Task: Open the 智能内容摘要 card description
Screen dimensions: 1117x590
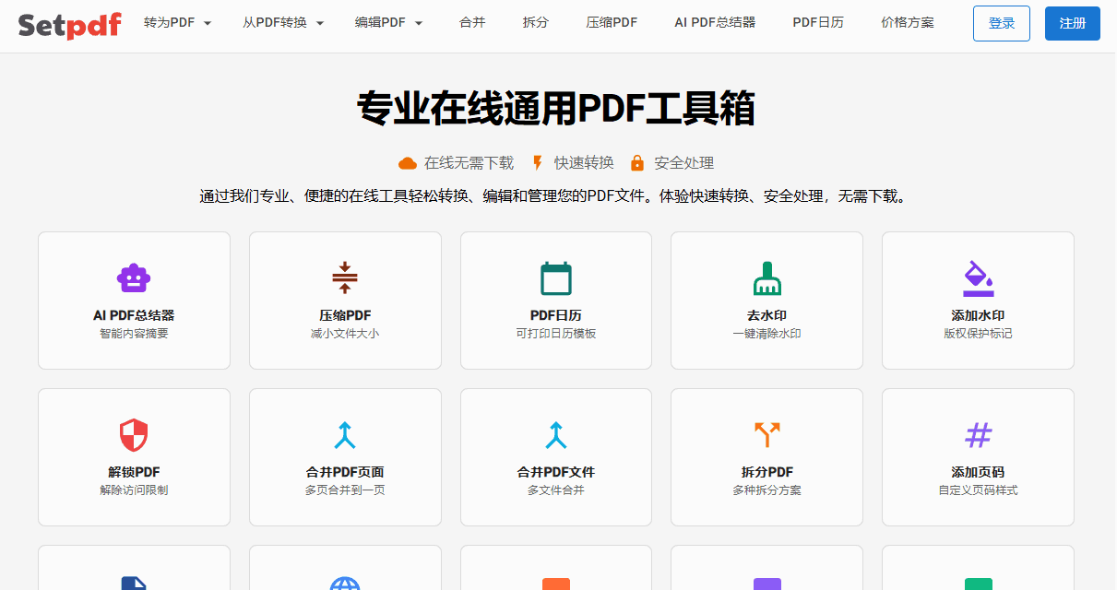Action: pyautogui.click(x=134, y=334)
